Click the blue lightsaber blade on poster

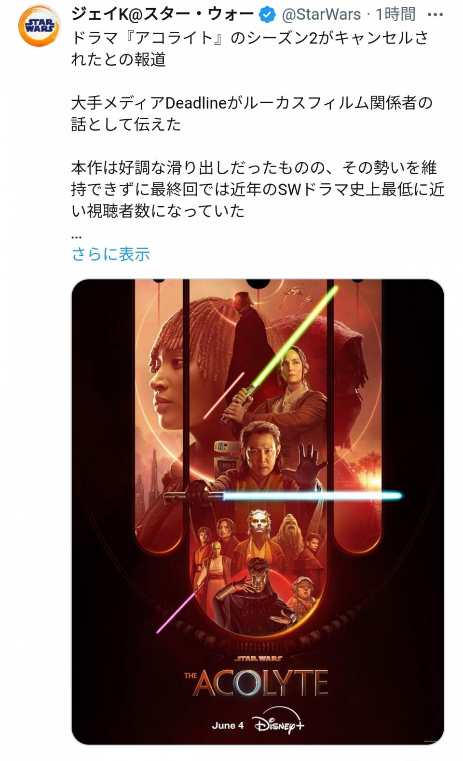click(x=312, y=496)
